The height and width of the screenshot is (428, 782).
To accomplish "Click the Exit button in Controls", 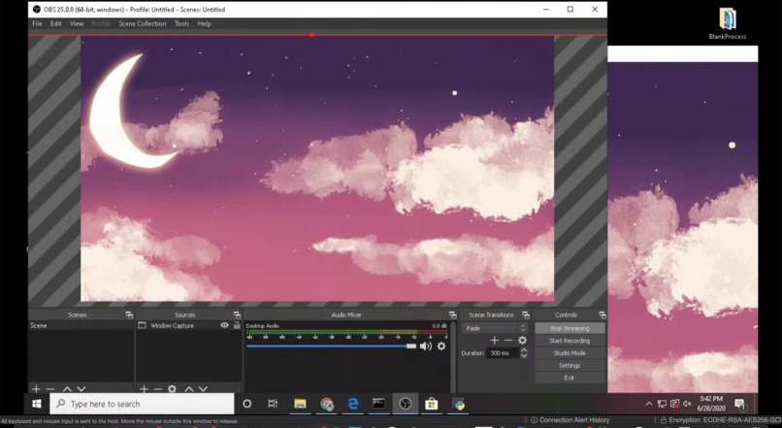I will [570, 379].
